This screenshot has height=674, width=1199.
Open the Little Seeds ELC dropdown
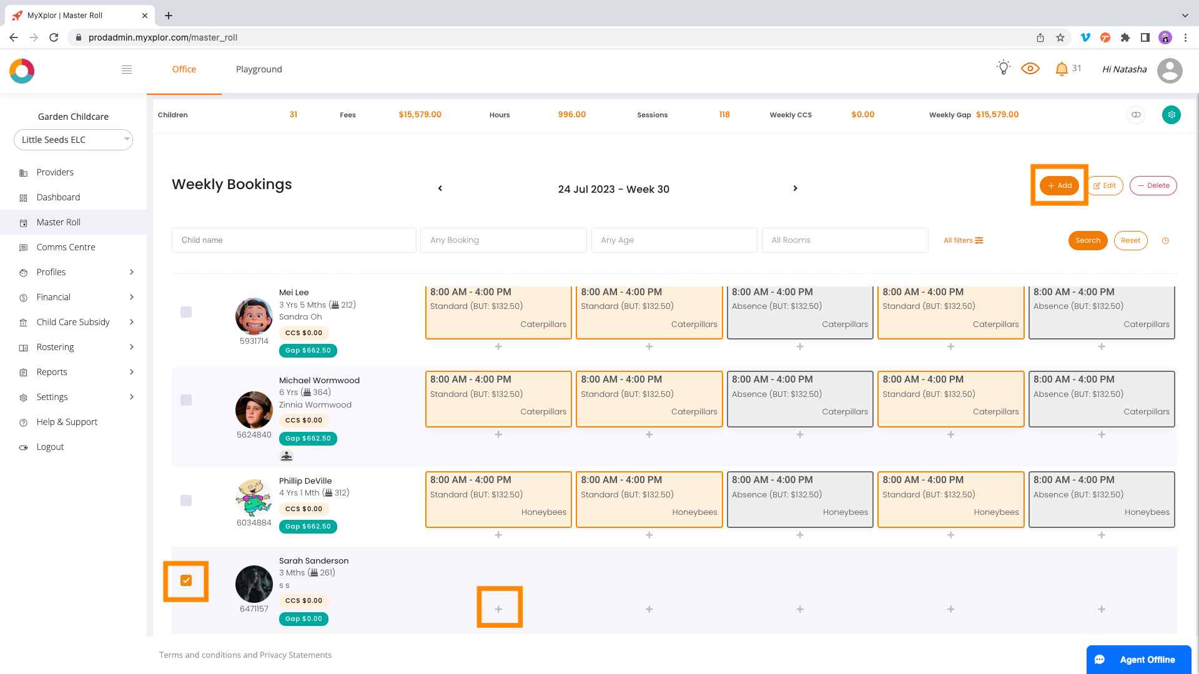[73, 140]
